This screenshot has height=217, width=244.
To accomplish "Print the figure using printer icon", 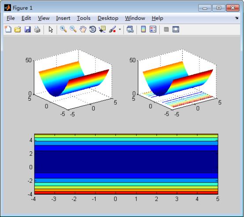I will 37,29.
